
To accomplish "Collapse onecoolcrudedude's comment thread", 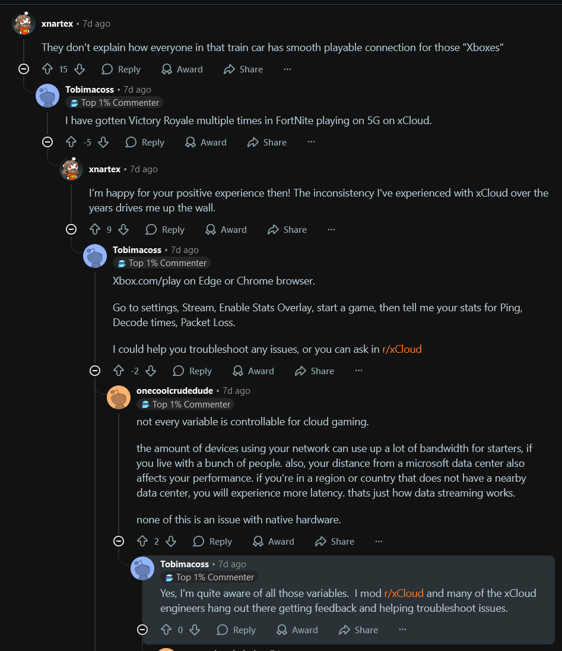I will click(x=119, y=541).
